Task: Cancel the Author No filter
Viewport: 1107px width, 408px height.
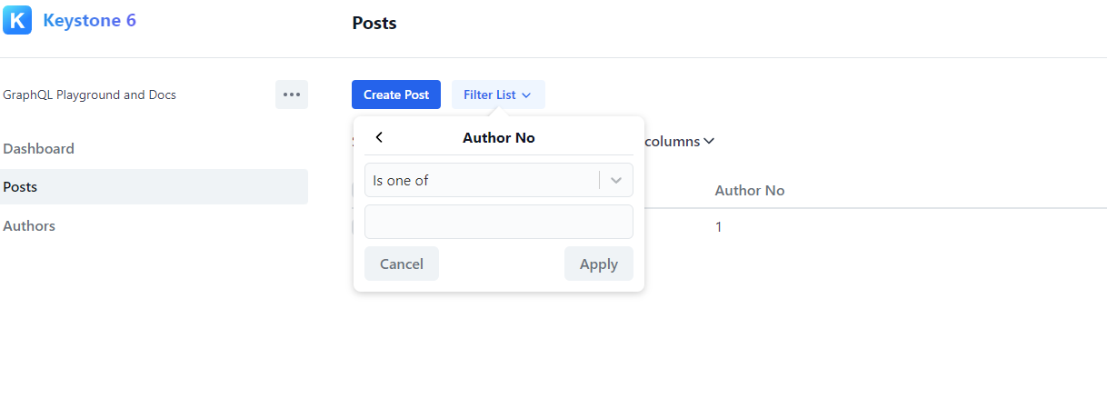Action: (x=401, y=264)
